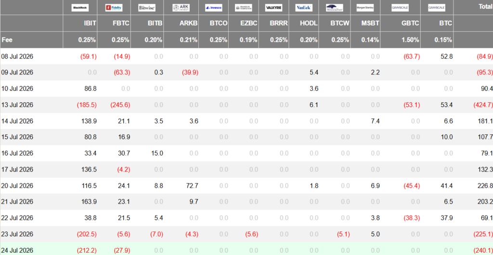This screenshot has width=493, height=255.
Task: Click the GBTC outflow value (63.7)
Action: point(412,57)
